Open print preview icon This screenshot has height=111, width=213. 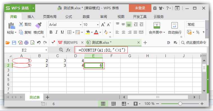click(32, 43)
